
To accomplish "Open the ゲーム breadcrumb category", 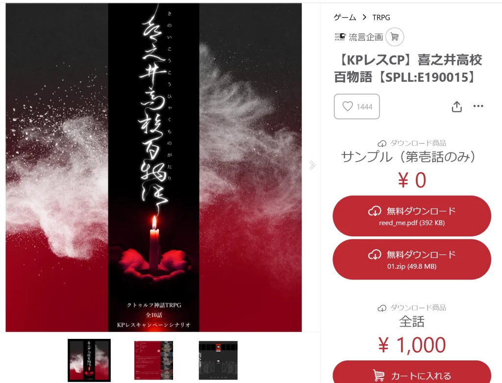I will pos(345,17).
